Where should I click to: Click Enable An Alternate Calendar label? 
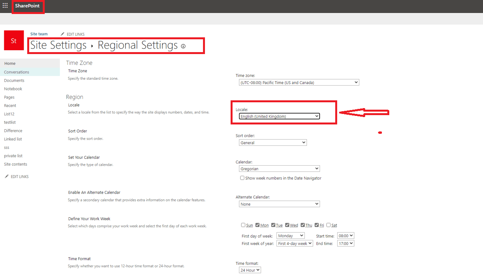pos(94,192)
